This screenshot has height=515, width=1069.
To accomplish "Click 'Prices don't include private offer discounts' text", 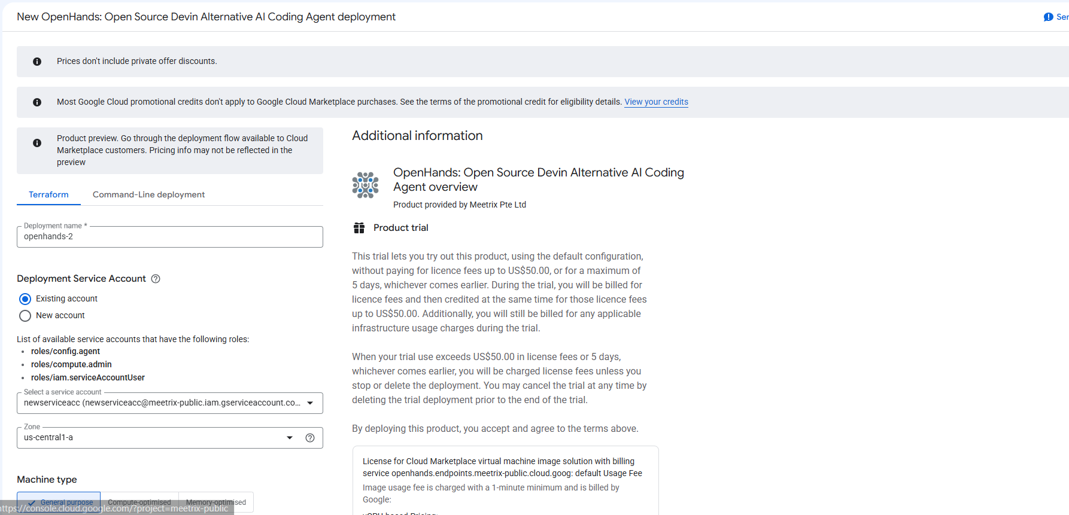I will 137,61.
